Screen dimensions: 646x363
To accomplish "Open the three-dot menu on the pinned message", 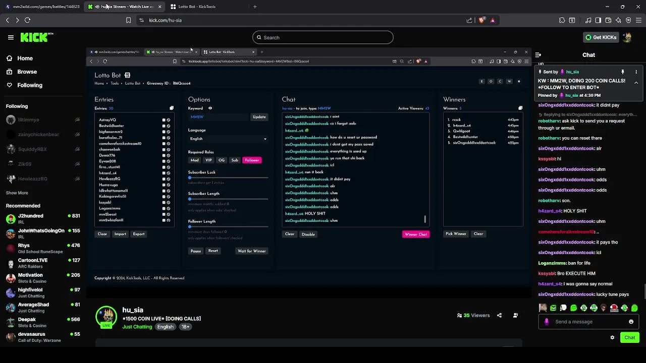I will tap(636, 72).
